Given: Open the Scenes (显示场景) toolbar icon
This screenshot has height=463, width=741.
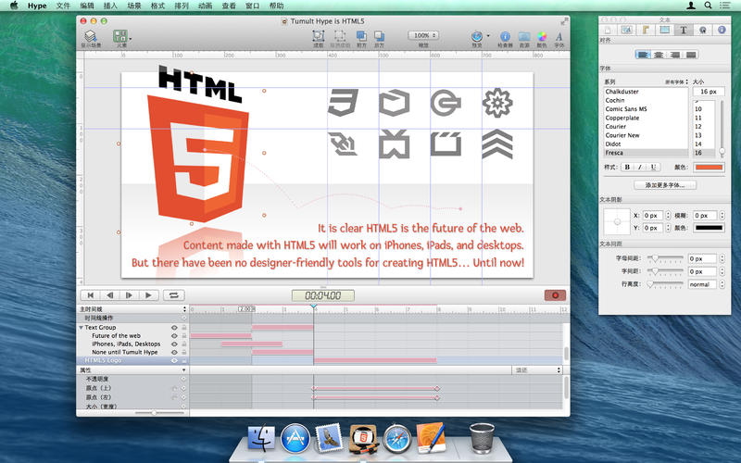Looking at the screenshot, I should [x=90, y=37].
